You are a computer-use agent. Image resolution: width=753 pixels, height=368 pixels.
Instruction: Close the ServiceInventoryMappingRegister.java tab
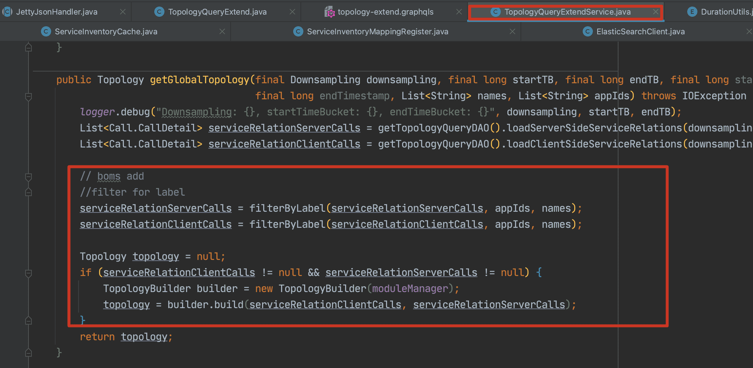(512, 32)
